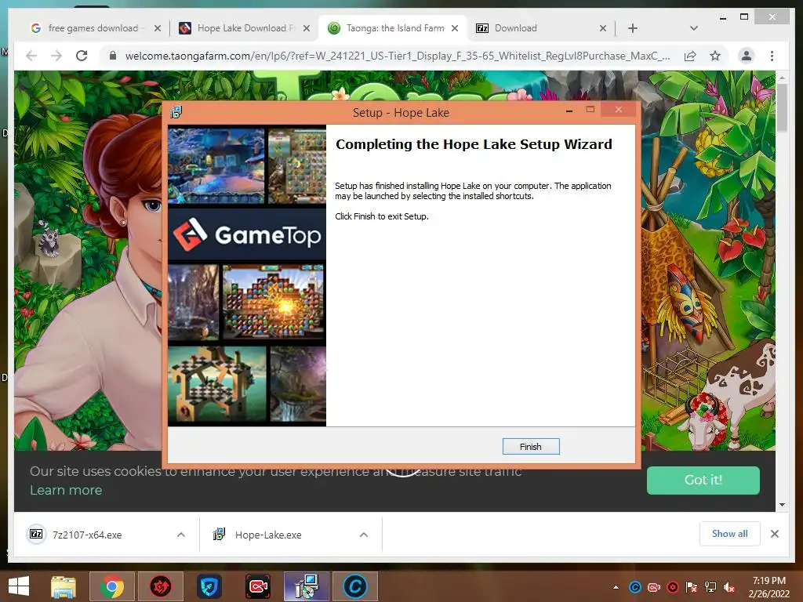
Task: Go forward in browser history
Action: pyautogui.click(x=56, y=56)
